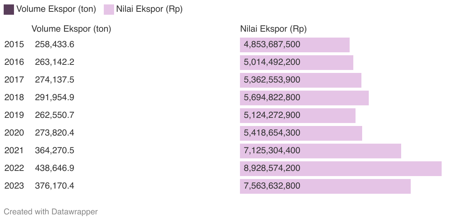449x221 pixels.
Task: Select the 2021 bar showing 7,125,304,400
Action: tap(321, 151)
